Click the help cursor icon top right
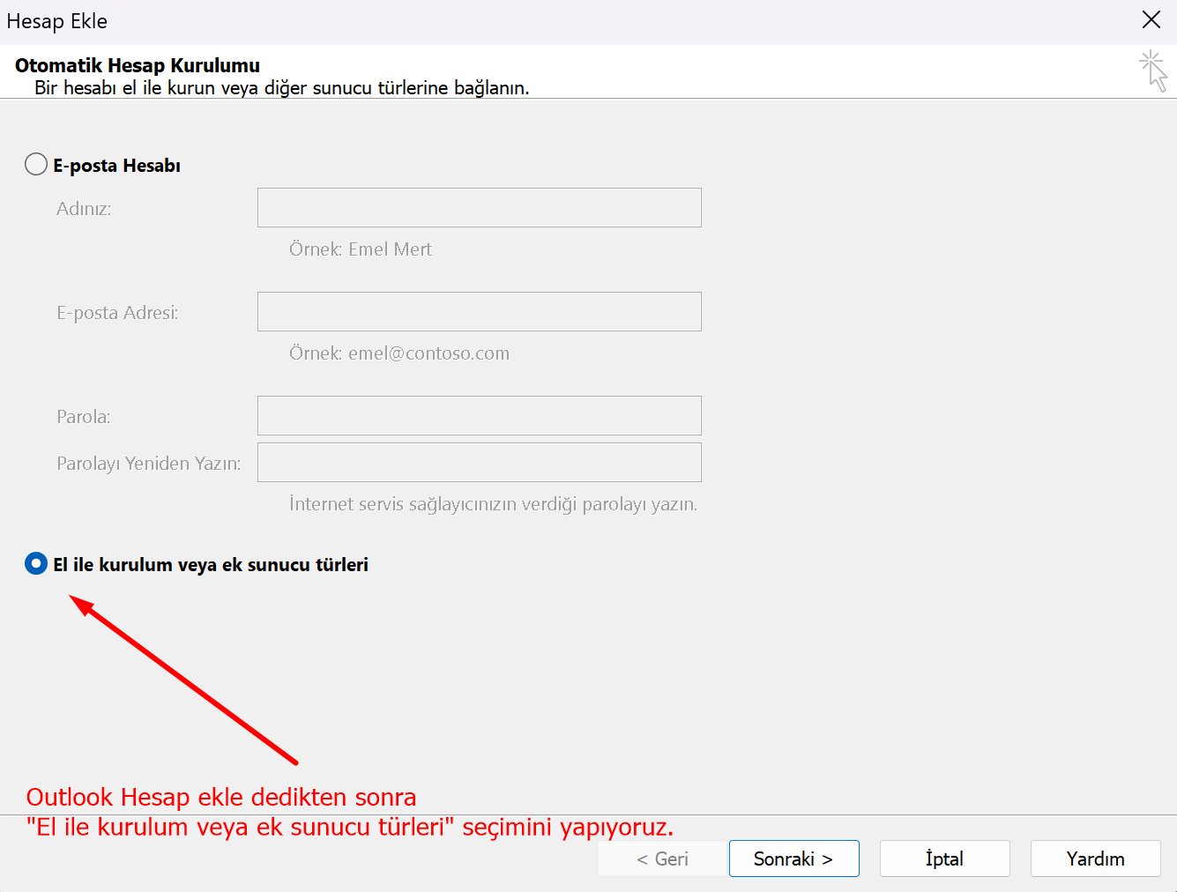Image resolution: width=1177 pixels, height=892 pixels. [x=1153, y=71]
